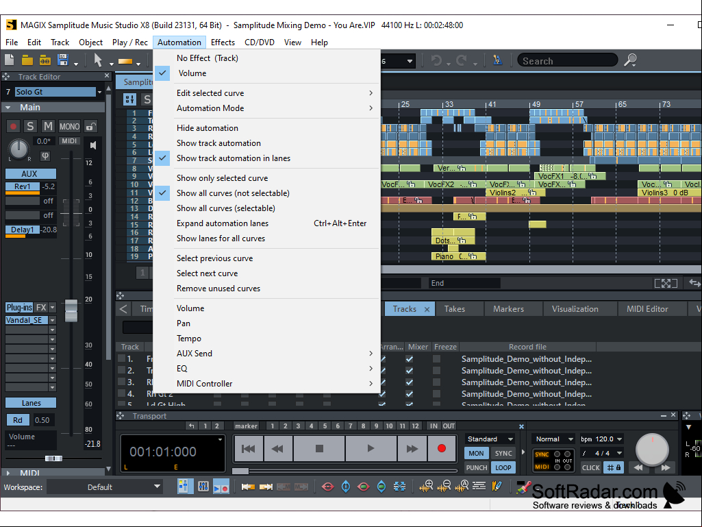The width and height of the screenshot is (702, 527).
Task: Click the transport position scrollbar thumb under the play buttons
Action: 240,471
